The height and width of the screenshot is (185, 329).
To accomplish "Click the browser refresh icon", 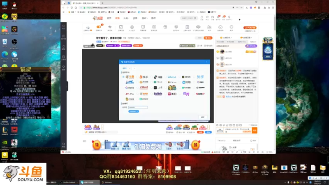I will pyautogui.click(x=72, y=7).
